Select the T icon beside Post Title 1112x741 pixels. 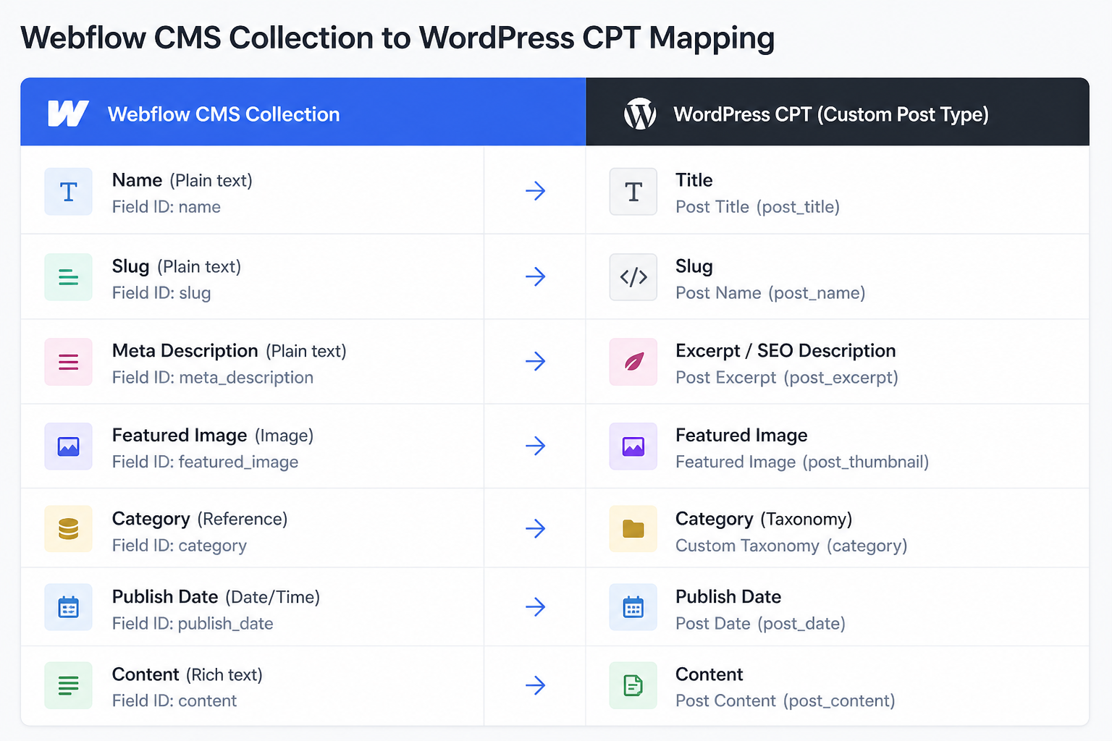[633, 192]
